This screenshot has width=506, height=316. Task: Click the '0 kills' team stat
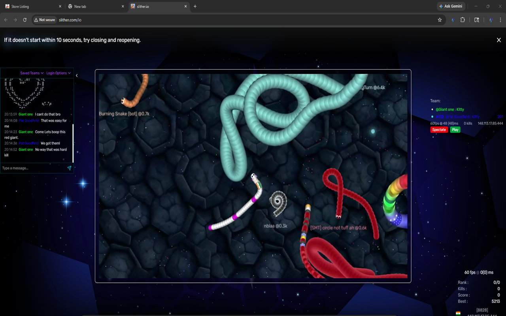(x=468, y=124)
